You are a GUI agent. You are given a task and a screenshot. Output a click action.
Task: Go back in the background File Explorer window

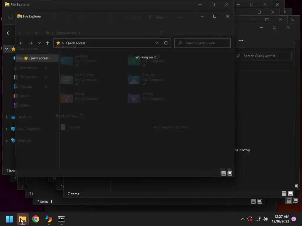9,33
